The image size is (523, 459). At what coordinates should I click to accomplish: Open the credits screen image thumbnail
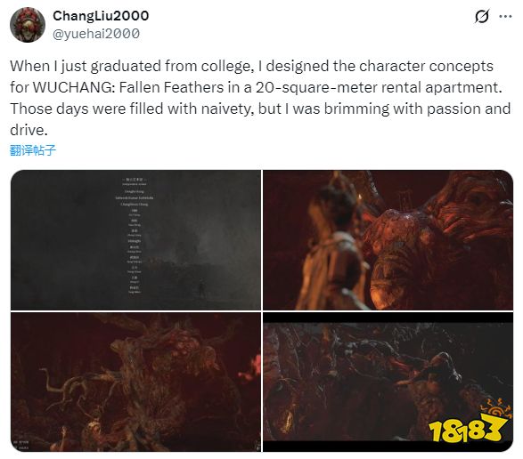[x=135, y=240]
